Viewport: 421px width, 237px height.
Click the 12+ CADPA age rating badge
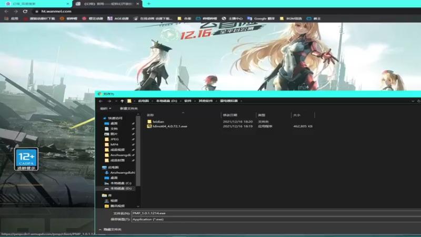26,159
